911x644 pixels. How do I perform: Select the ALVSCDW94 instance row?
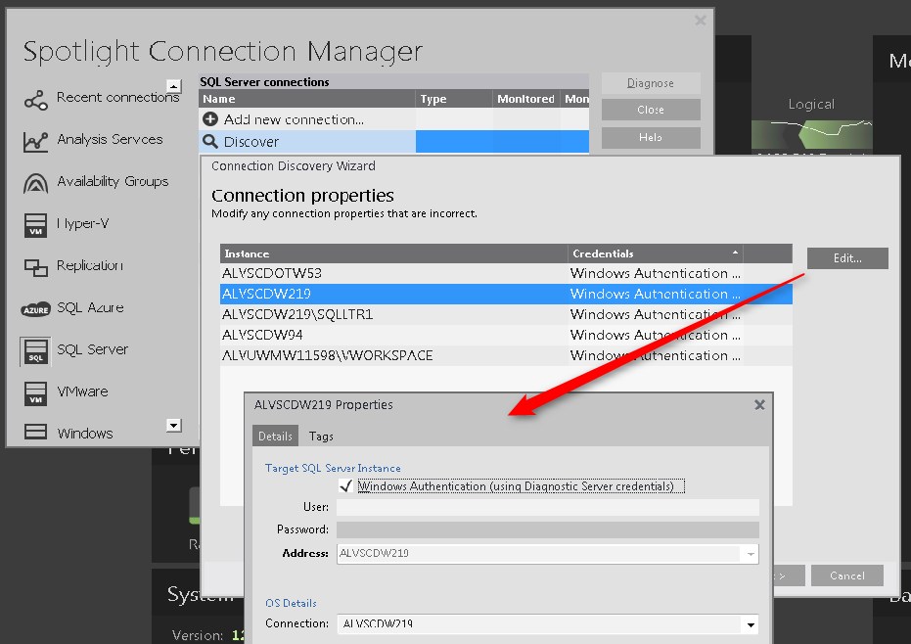393,335
